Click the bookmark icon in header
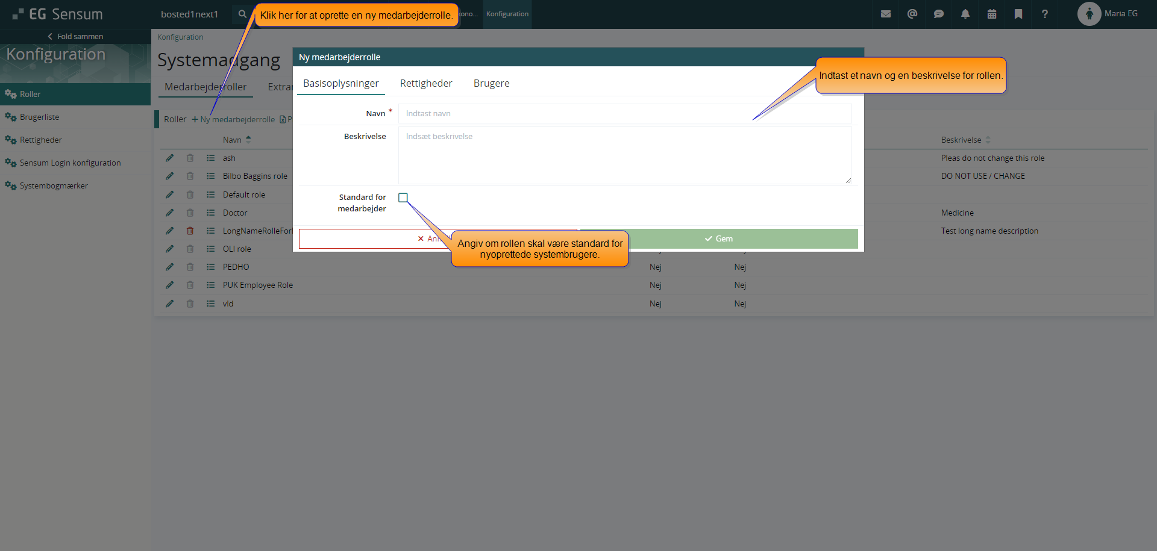The height and width of the screenshot is (551, 1157). pos(1018,14)
